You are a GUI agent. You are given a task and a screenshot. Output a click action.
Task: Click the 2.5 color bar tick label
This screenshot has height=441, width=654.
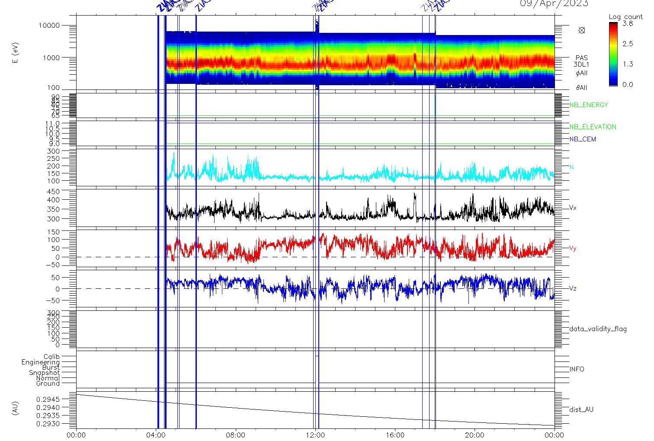pyautogui.click(x=628, y=44)
